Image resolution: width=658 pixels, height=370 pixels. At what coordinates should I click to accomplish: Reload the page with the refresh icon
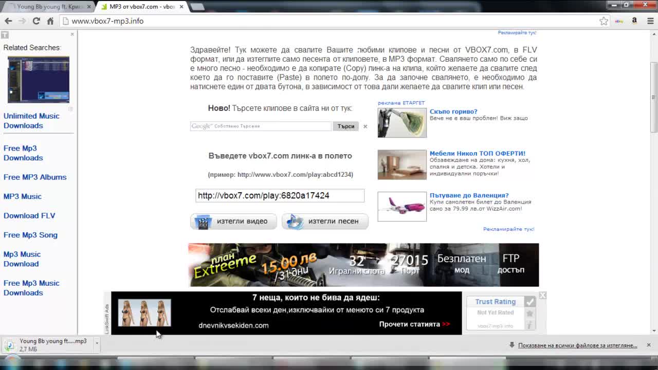36,21
